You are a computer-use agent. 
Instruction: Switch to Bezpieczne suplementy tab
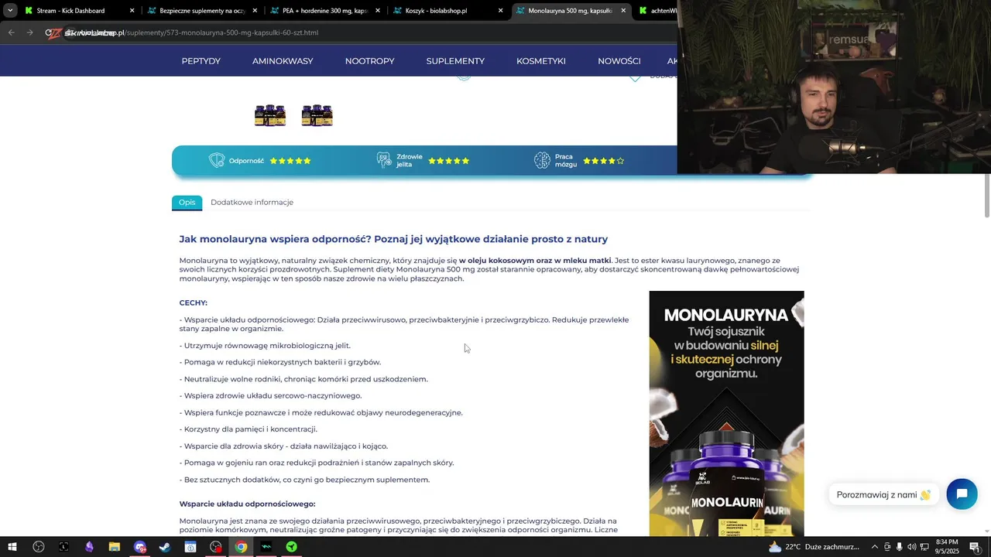(200, 11)
